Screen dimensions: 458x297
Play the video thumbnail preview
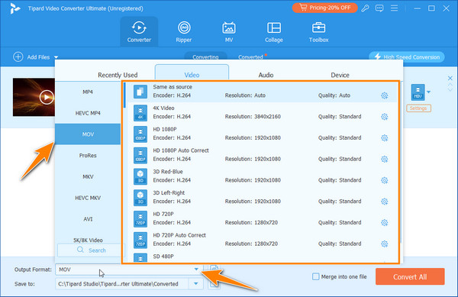pos(47,97)
